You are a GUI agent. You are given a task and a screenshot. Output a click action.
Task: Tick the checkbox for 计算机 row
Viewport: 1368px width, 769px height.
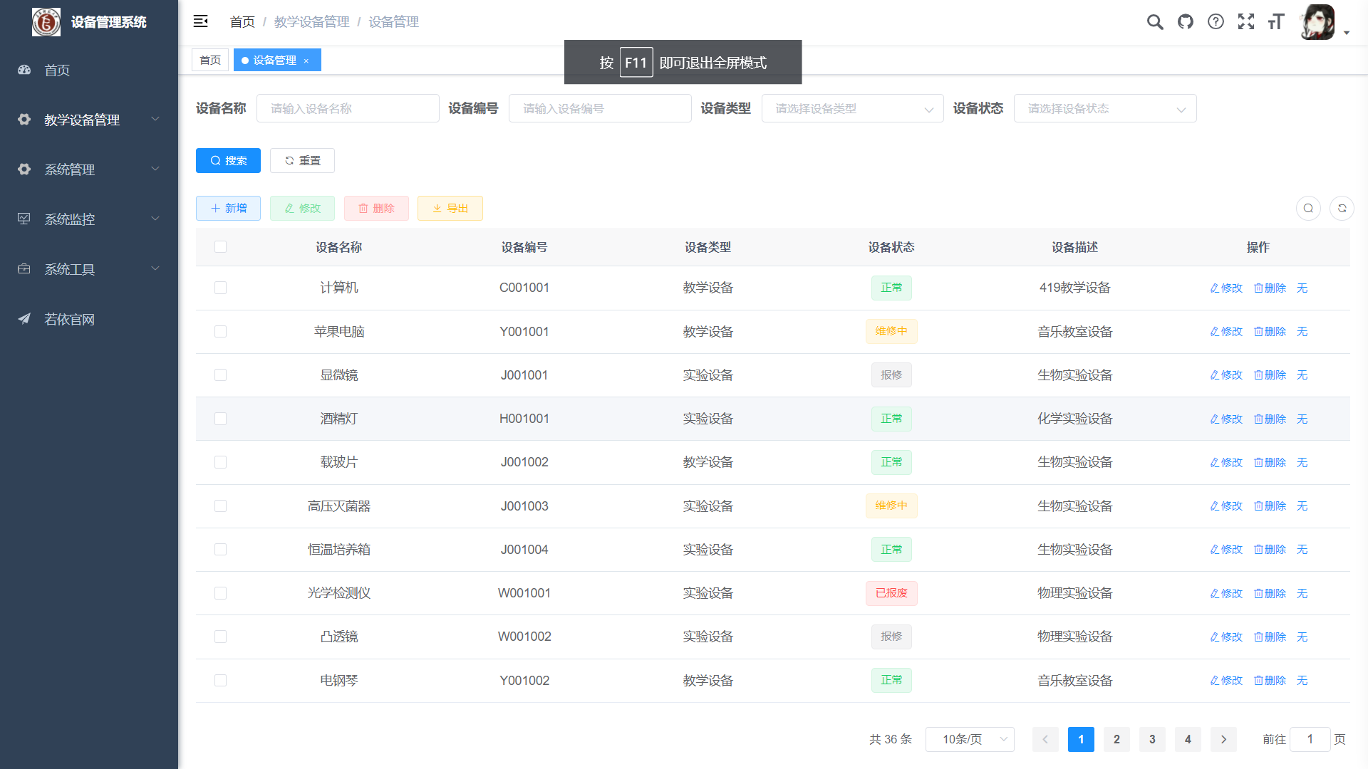point(220,288)
